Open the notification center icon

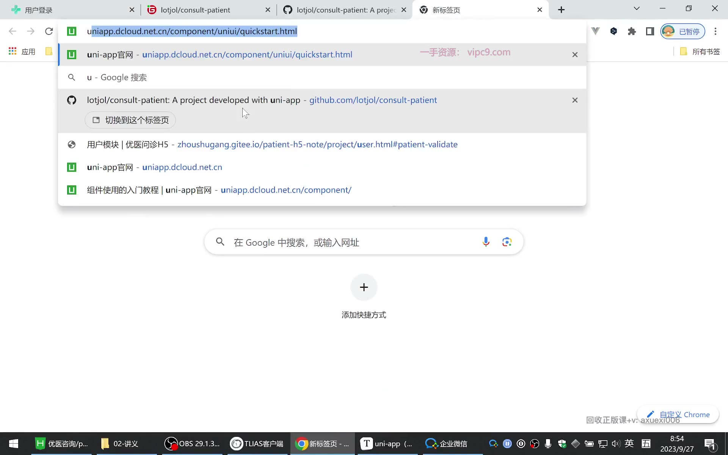(x=709, y=444)
